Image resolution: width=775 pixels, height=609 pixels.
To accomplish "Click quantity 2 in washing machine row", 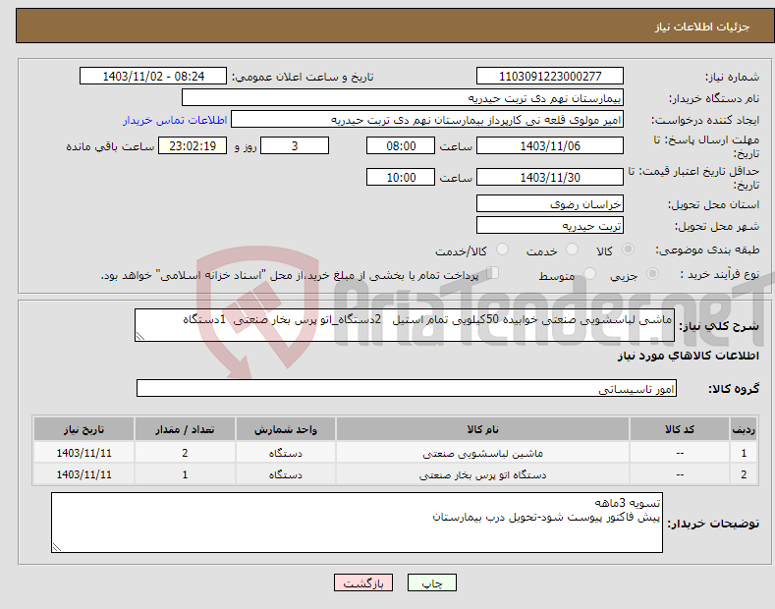I will (x=185, y=453).
